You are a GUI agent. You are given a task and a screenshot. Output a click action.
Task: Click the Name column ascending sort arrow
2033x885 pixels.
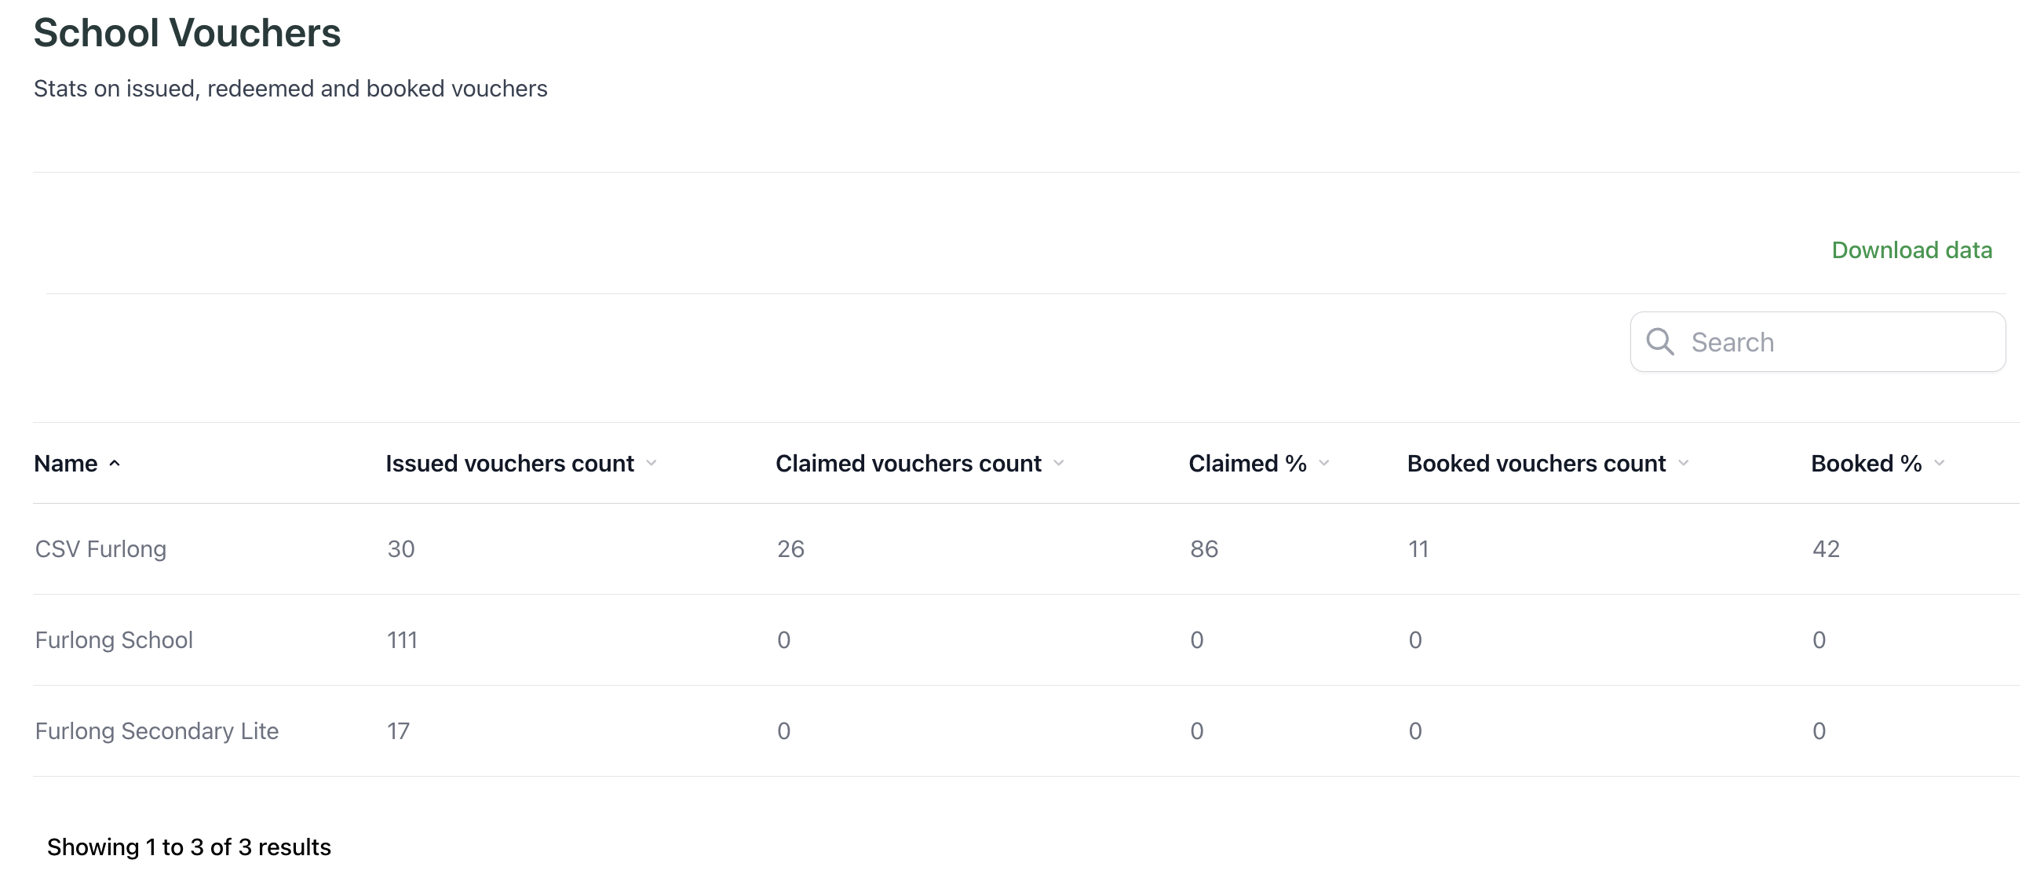[115, 463]
